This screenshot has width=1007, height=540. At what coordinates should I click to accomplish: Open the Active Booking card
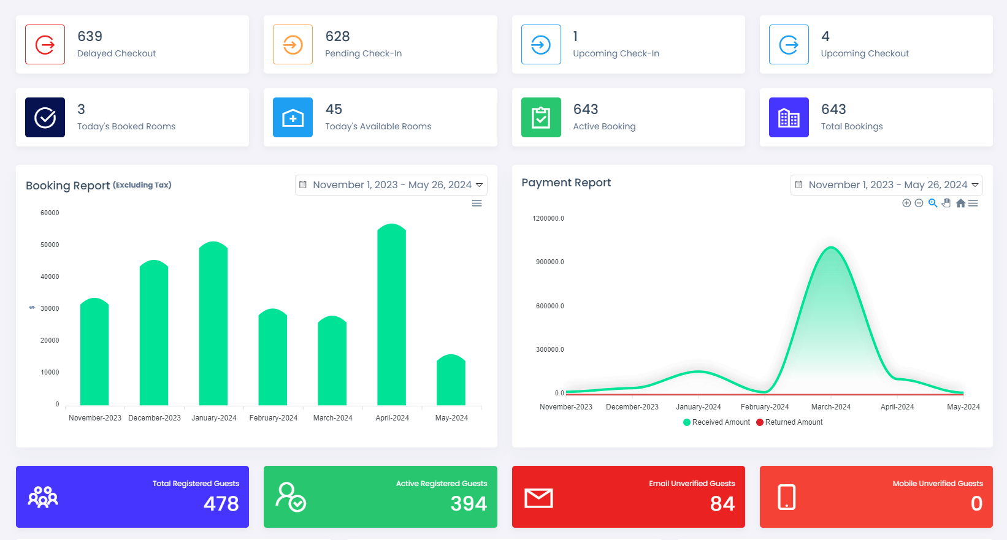[x=628, y=117]
